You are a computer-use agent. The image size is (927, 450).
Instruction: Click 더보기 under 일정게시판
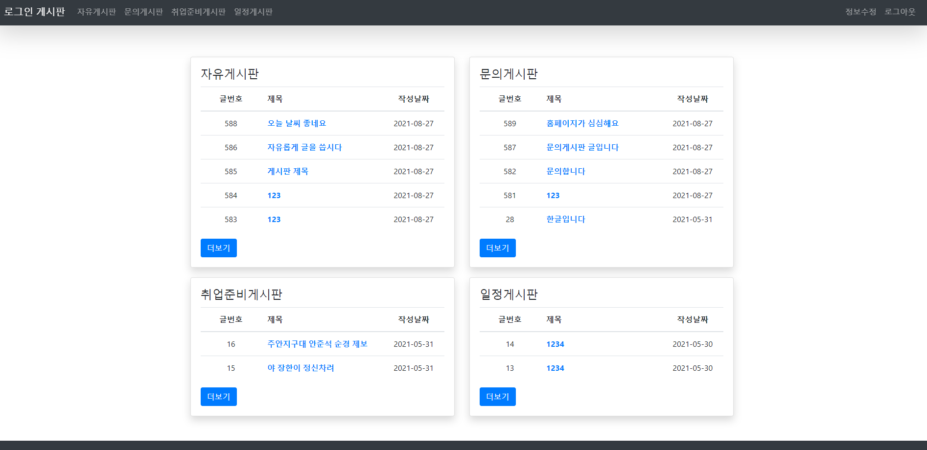pos(497,397)
